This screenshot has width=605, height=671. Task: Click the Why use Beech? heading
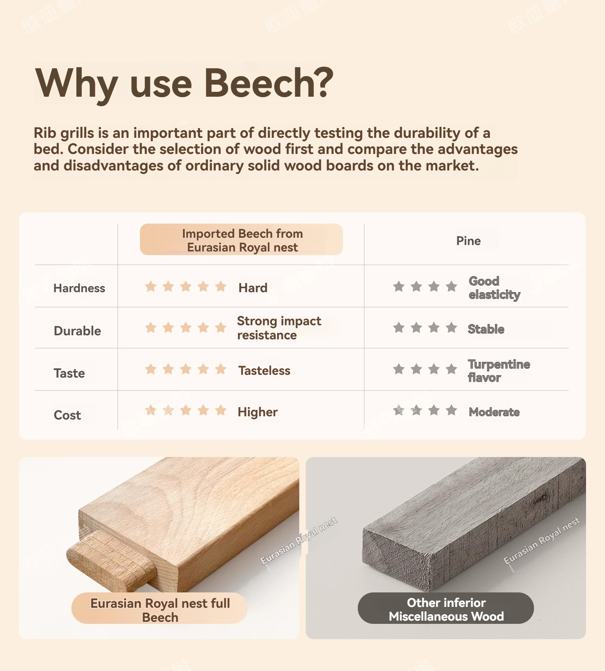185,83
